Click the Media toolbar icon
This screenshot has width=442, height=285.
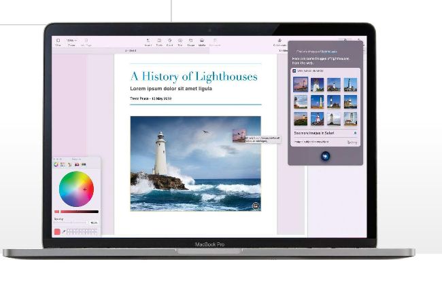coord(202,41)
